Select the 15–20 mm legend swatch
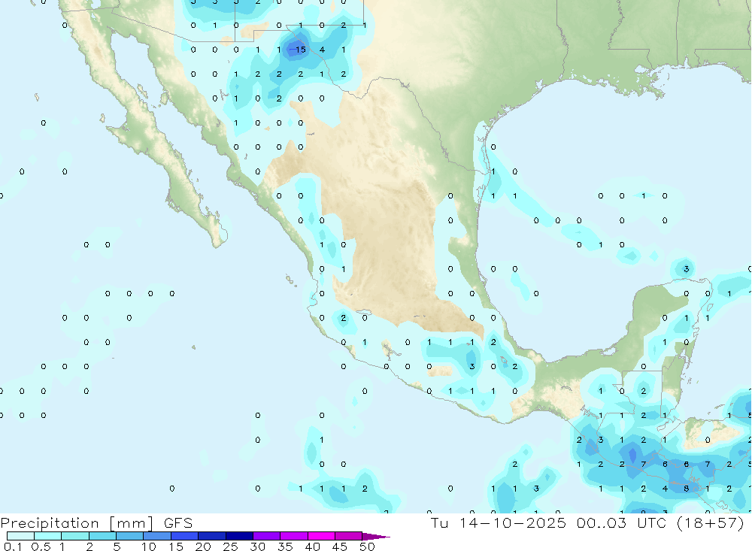 coord(185,536)
